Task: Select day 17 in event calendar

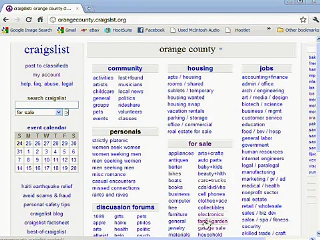Action: (x=47, y=168)
